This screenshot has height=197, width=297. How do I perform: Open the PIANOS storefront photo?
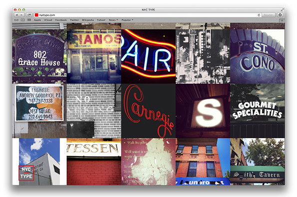(94, 56)
